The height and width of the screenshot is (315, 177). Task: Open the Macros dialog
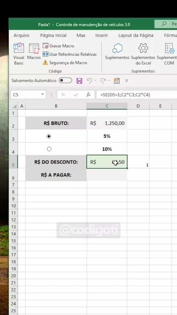click(x=34, y=51)
